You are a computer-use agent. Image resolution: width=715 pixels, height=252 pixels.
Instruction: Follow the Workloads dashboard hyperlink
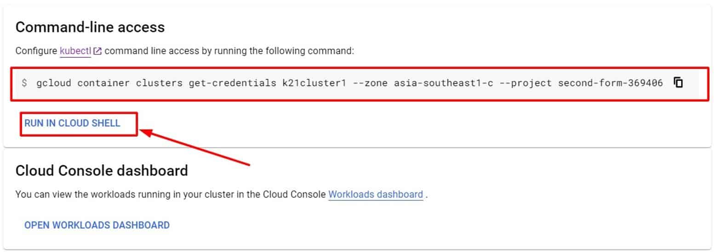(375, 194)
